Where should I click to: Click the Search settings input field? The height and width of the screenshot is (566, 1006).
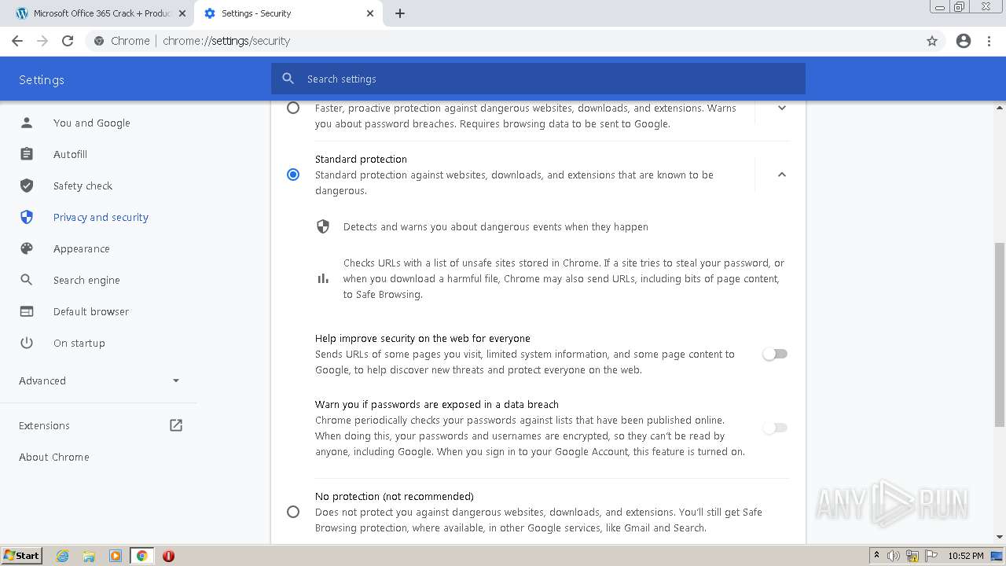point(538,79)
